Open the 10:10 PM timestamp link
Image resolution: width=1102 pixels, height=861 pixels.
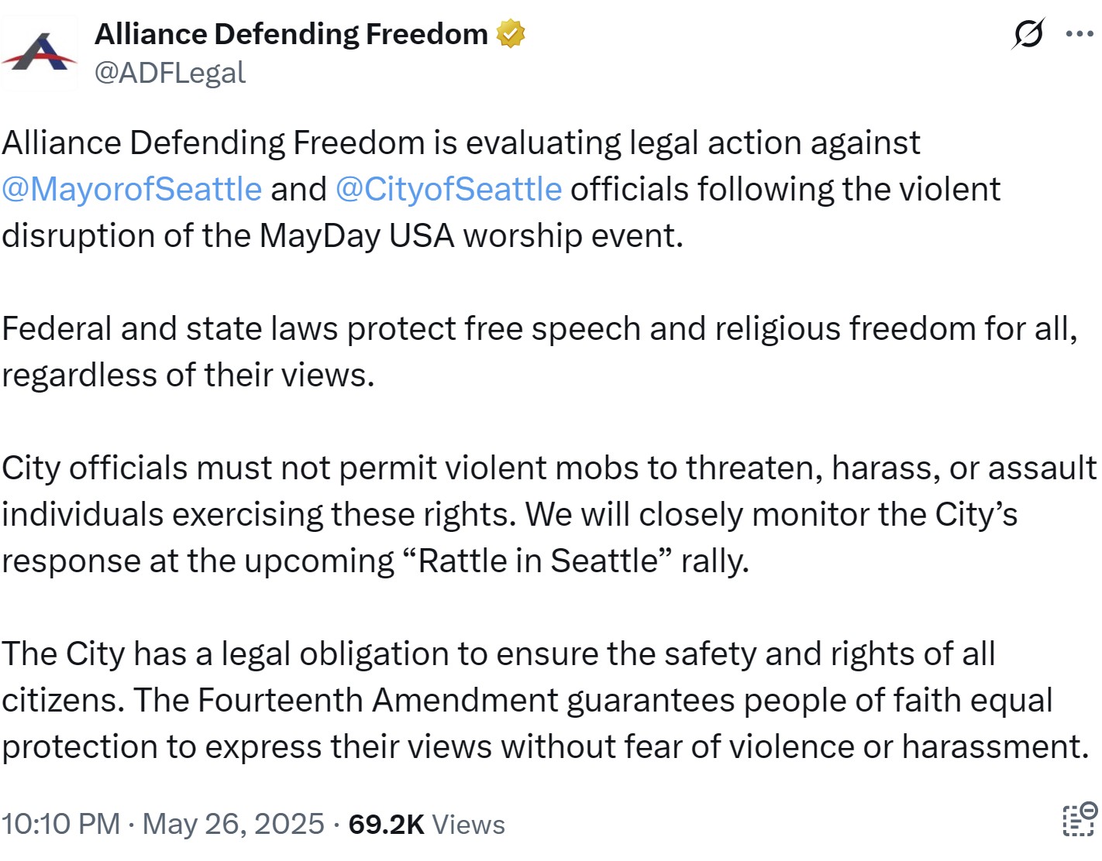click(61, 824)
